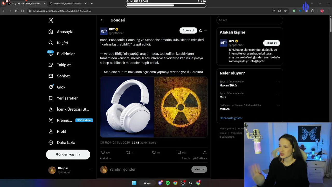
Task: Open the white headphones image
Action: [x=127, y=107]
